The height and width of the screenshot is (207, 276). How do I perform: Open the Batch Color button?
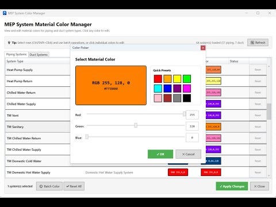[x=49, y=186]
